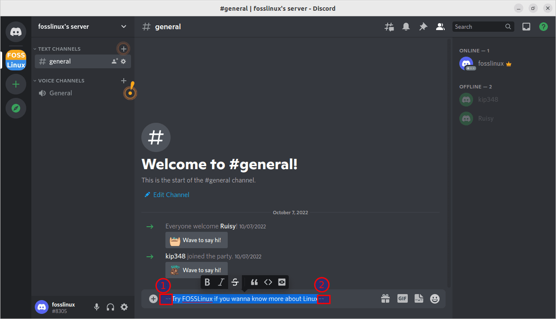
Task: Click the message input text
Action: 244,299
